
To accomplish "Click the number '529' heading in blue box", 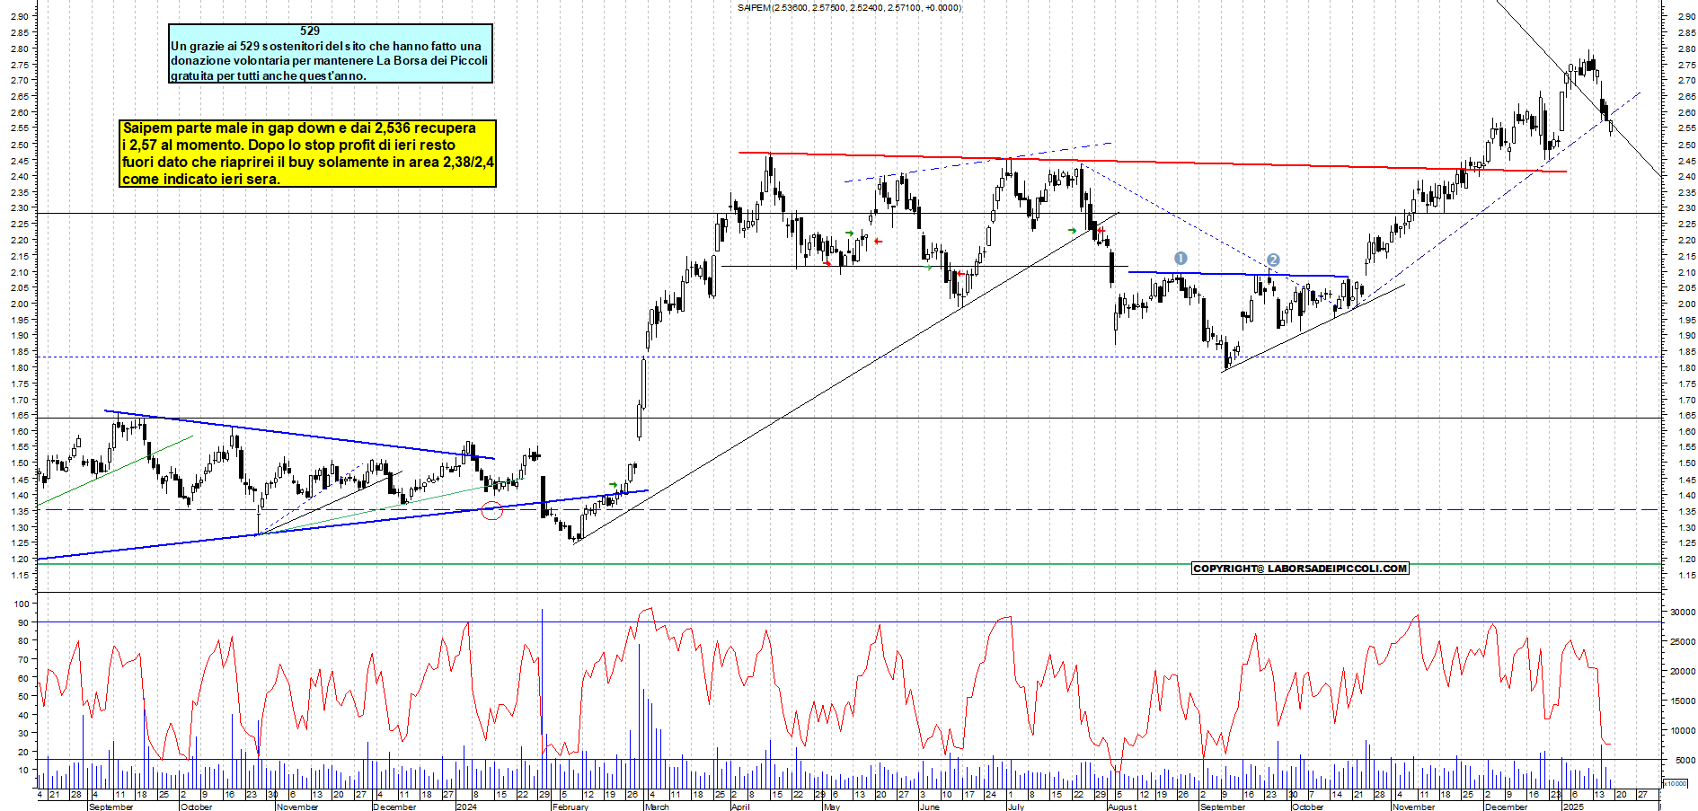I will 310,31.
